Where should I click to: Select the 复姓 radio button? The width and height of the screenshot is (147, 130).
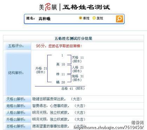pos(94,18)
